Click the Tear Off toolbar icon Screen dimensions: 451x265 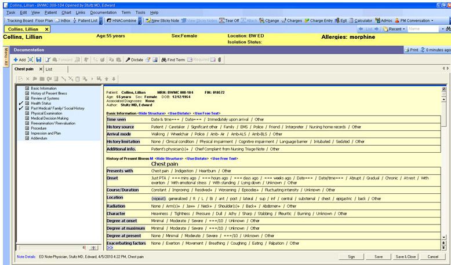(x=221, y=20)
